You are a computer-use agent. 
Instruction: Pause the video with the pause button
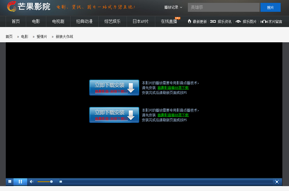tap(20, 182)
